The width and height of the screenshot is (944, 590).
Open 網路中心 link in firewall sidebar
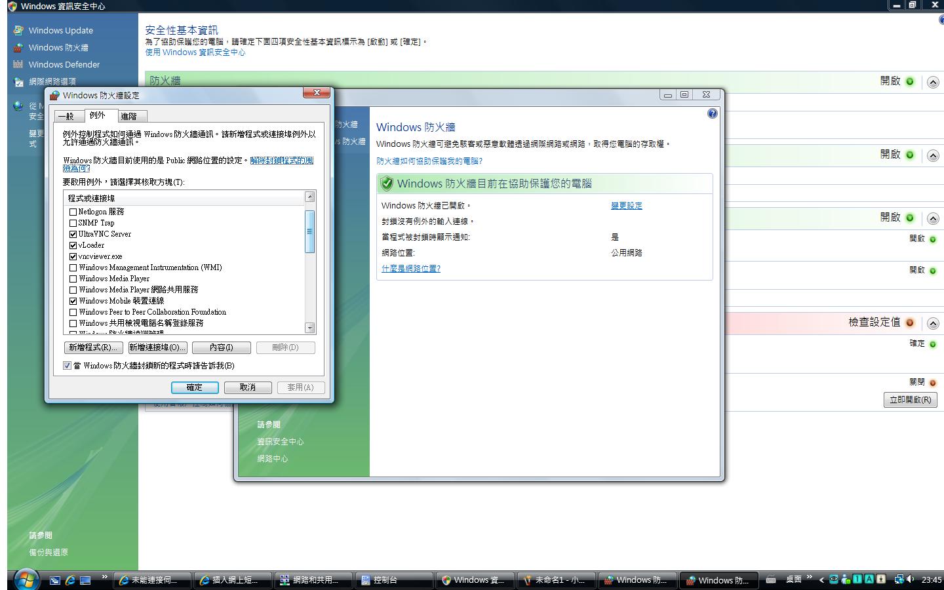coord(273,459)
